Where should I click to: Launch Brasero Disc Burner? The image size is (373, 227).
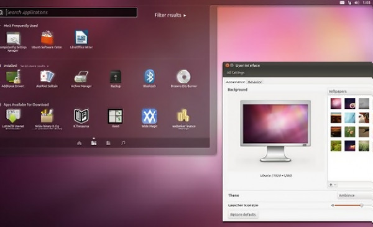tap(183, 76)
